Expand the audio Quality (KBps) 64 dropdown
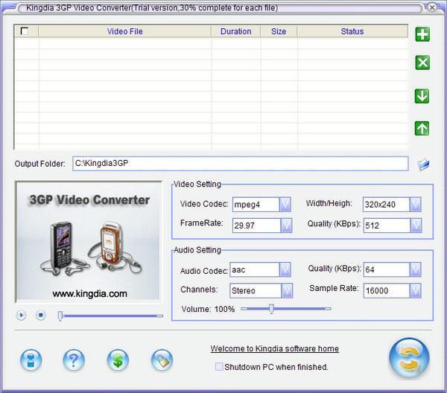The width and height of the screenshot is (447, 393). [x=416, y=269]
